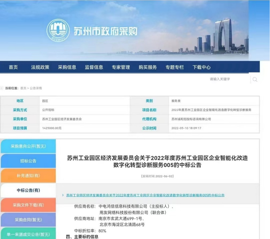Open the 下载中心 navigation menu item
This screenshot has height=239, width=270.
[x=201, y=67]
